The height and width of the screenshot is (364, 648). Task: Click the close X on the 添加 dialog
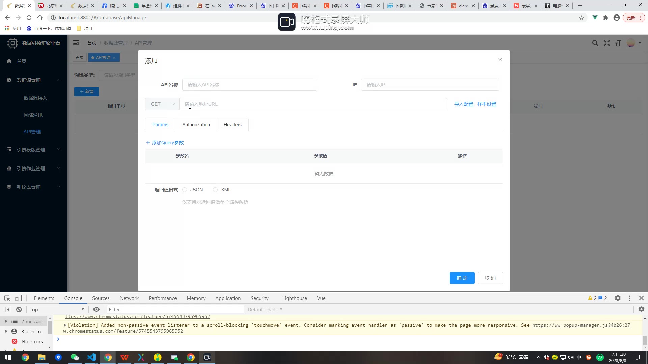(x=500, y=60)
